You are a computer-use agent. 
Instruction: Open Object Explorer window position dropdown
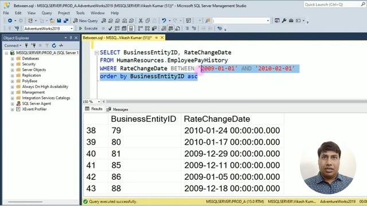click(65, 38)
